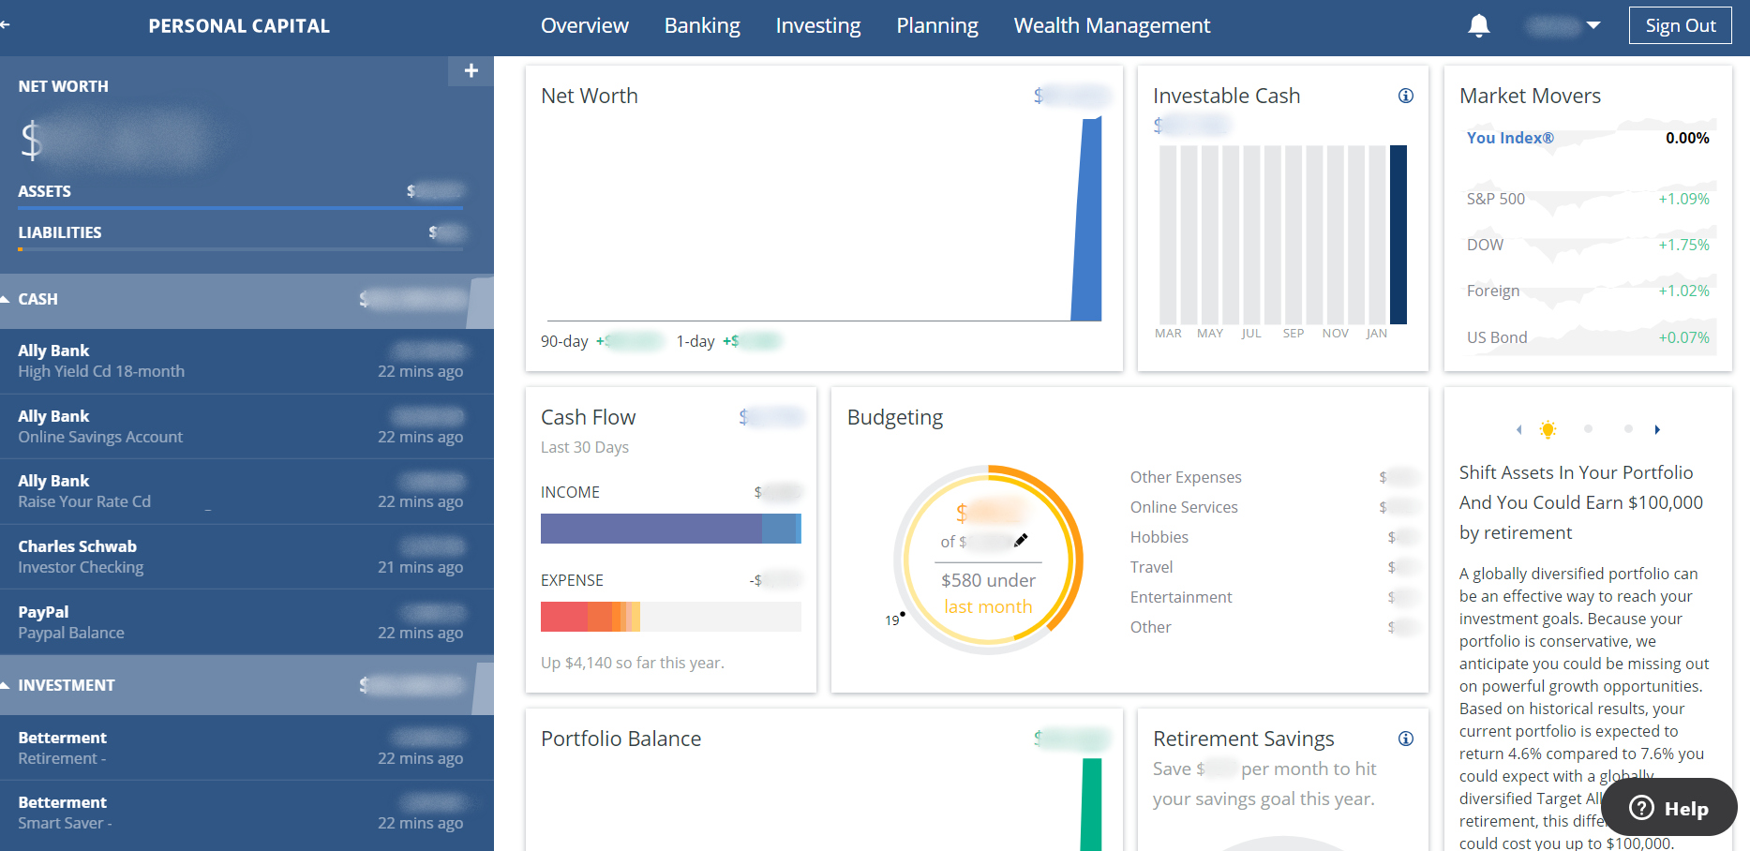Select the third carousel dot
This screenshot has height=851, width=1750.
tap(1628, 429)
